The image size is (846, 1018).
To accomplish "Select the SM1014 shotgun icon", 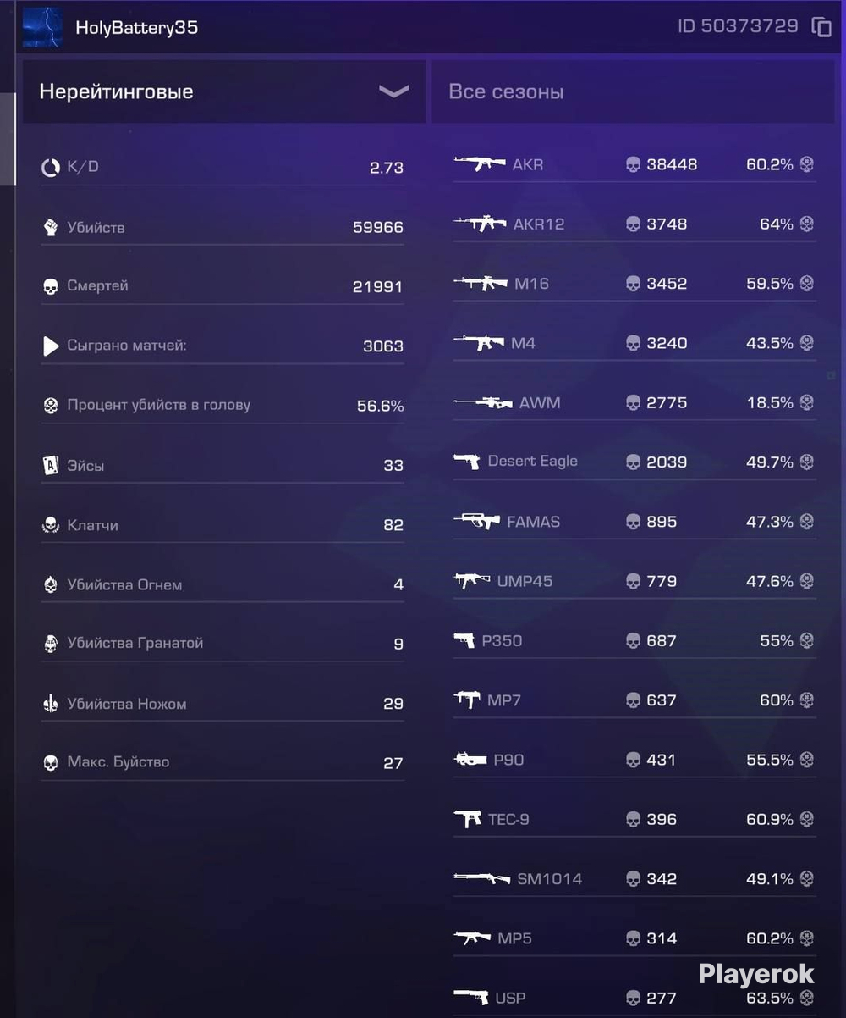I will click(482, 878).
